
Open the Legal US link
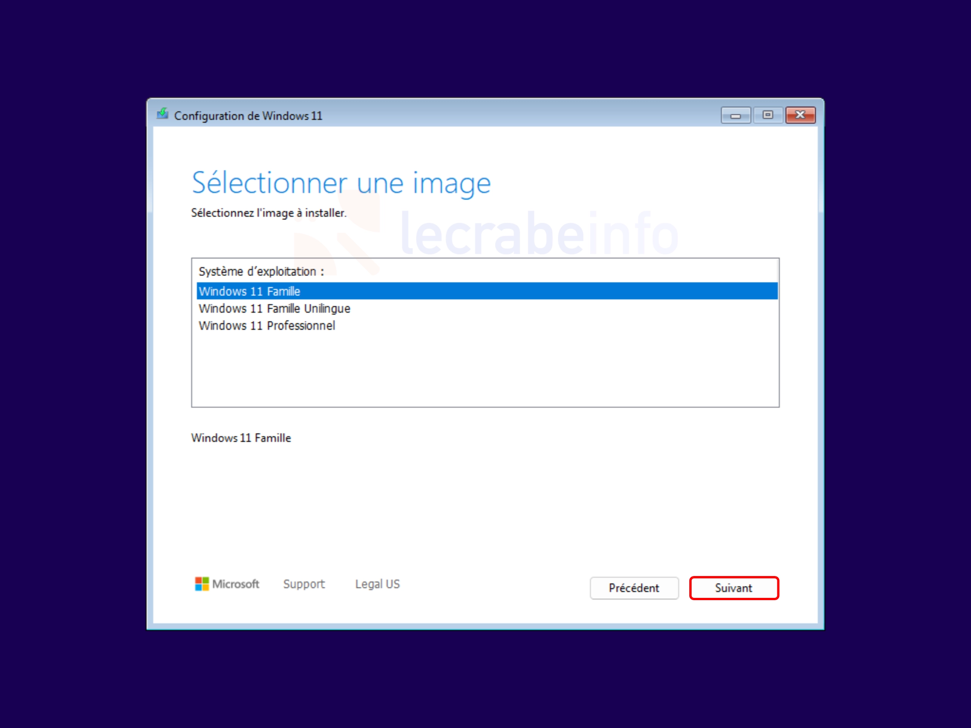pyautogui.click(x=377, y=584)
